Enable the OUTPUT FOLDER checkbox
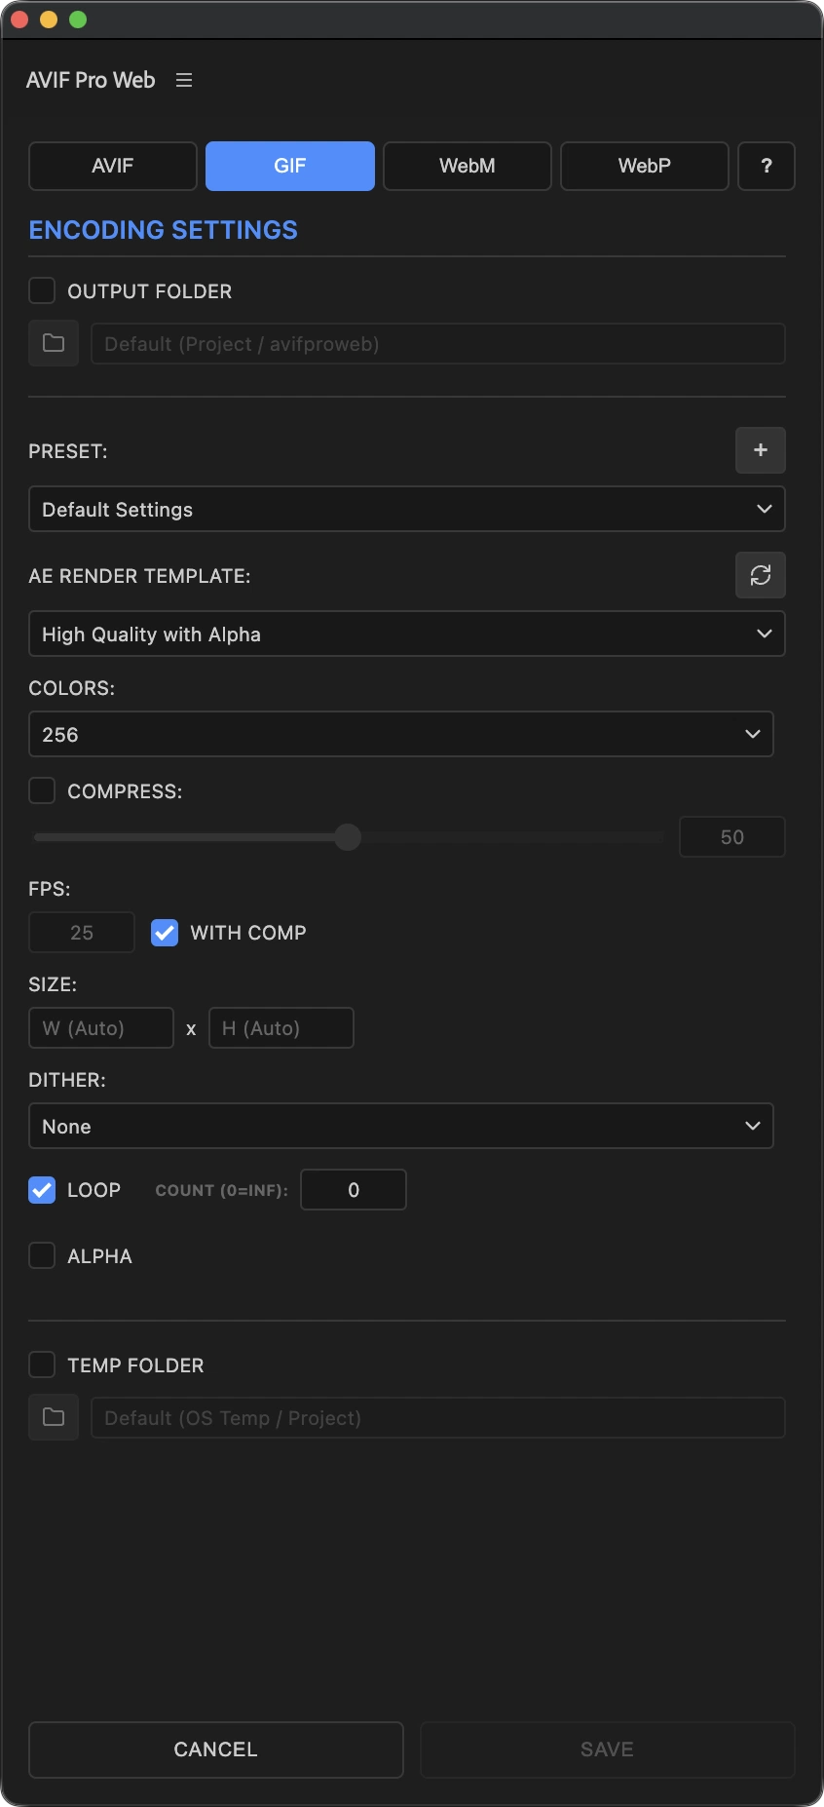This screenshot has height=1807, width=824. coord(42,290)
